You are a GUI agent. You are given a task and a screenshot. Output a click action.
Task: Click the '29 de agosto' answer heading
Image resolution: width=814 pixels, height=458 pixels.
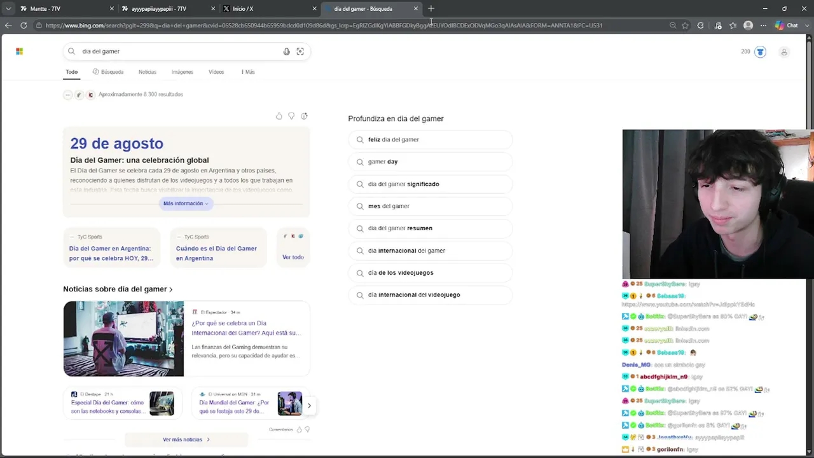pos(117,144)
